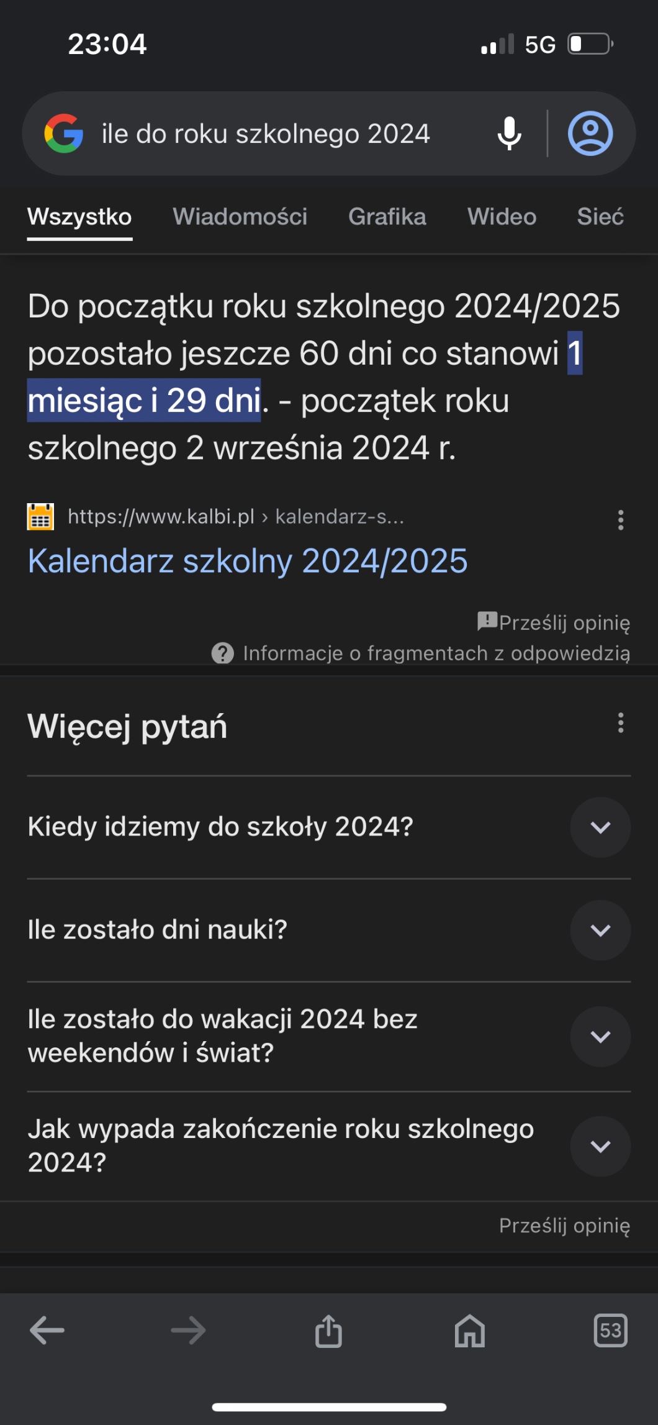This screenshot has width=658, height=1425.
Task: Tap the search field with the query text
Action: point(266,134)
